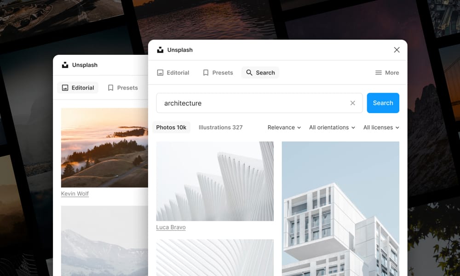
Task: Expand the All licenses filter
Action: 381,127
